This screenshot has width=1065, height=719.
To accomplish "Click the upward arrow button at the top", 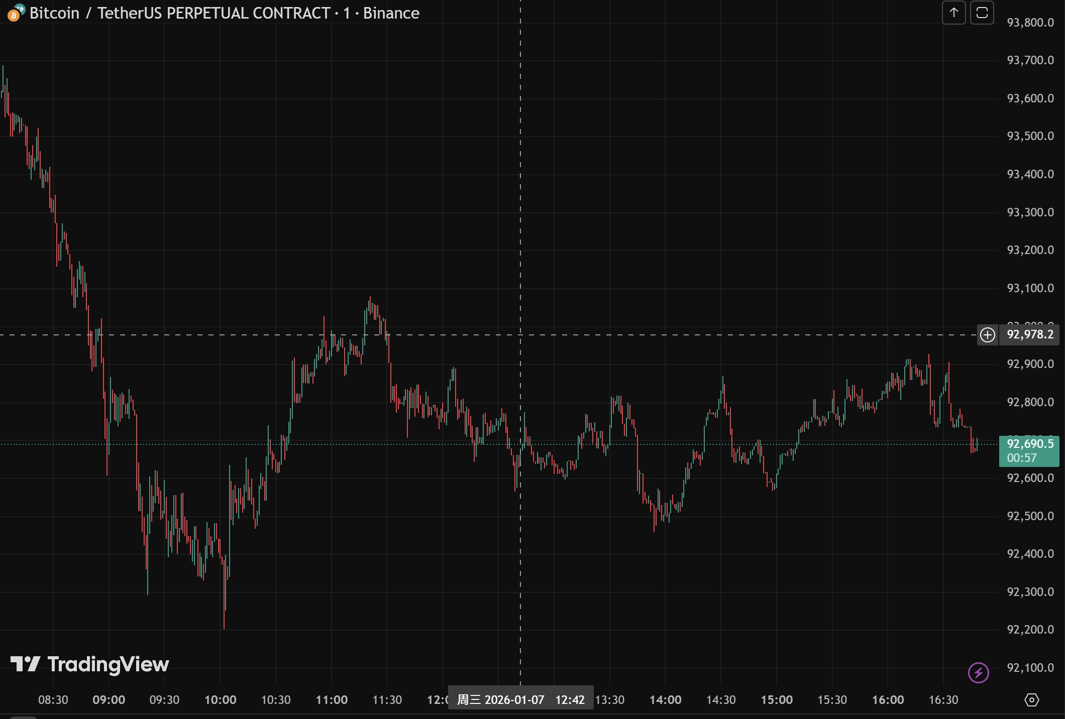I will 953,13.
